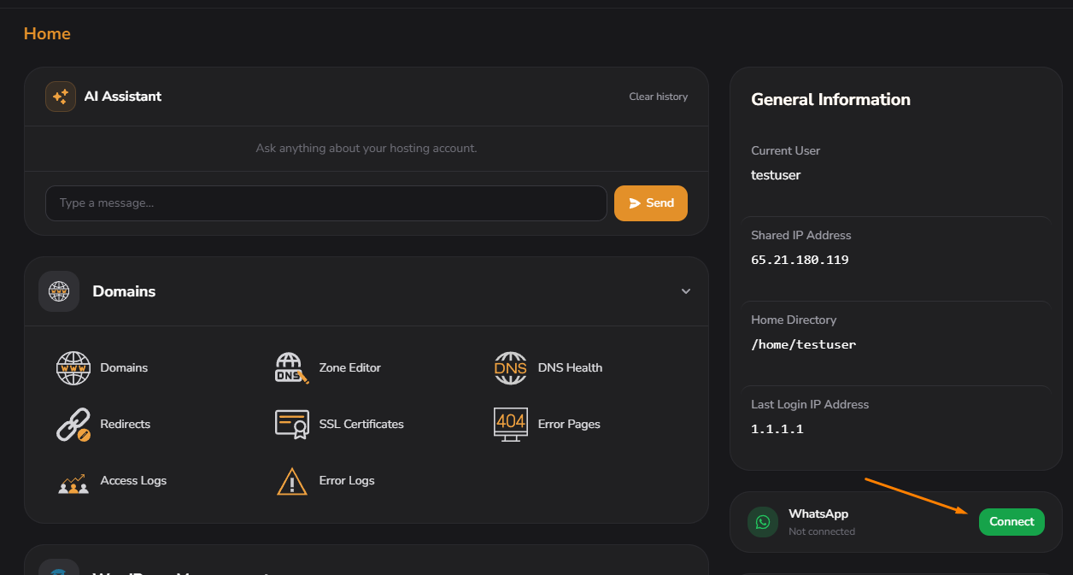The width and height of the screenshot is (1073, 575).
Task: Select the last login IP 1.1.1.1
Action: 777,429
